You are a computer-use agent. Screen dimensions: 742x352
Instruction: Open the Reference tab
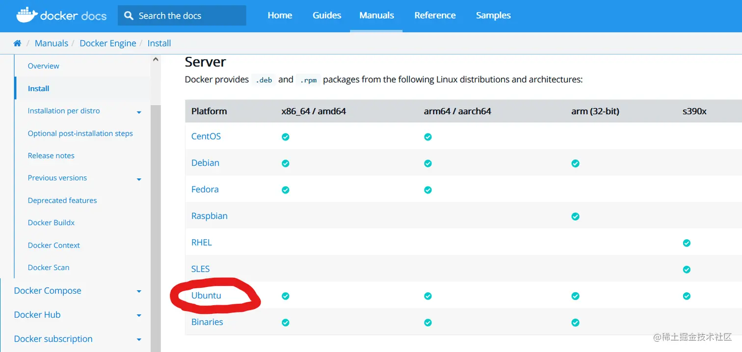pyautogui.click(x=435, y=16)
